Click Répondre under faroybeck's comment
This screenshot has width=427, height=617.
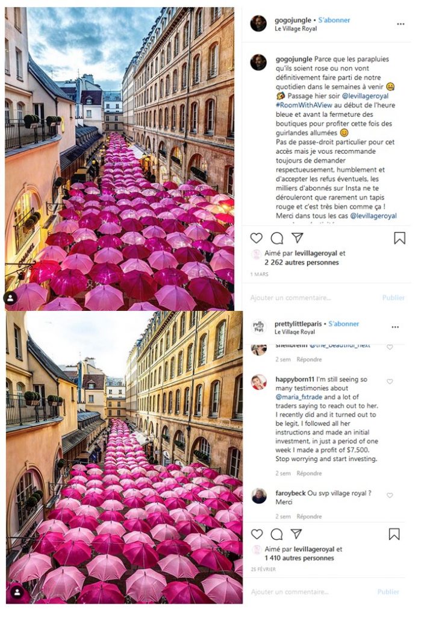pyautogui.click(x=309, y=516)
